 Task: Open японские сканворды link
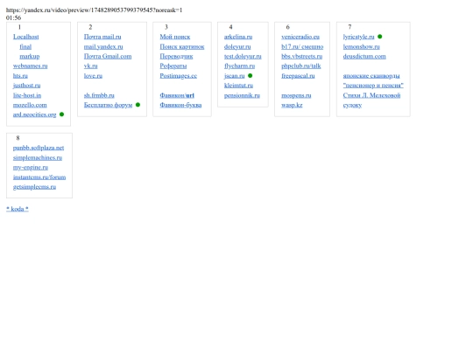pos(371,76)
